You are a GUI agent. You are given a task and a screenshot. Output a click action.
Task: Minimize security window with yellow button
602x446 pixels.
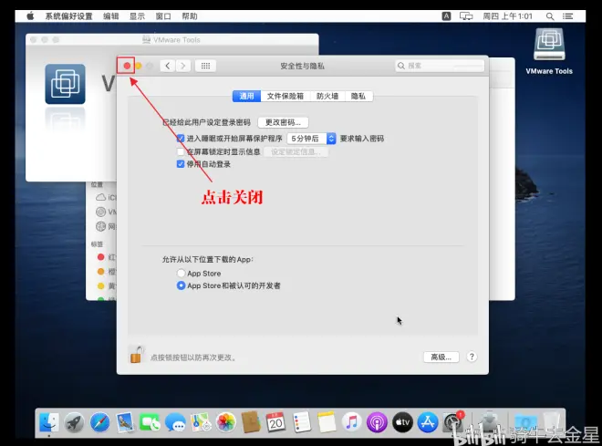coord(139,66)
